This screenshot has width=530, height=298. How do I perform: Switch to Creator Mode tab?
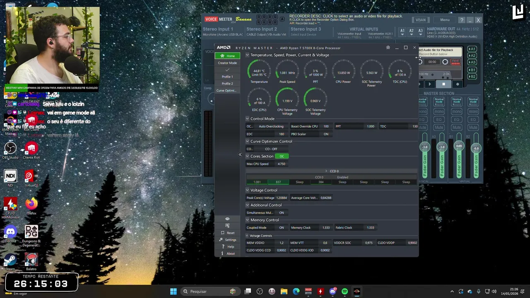(227, 63)
